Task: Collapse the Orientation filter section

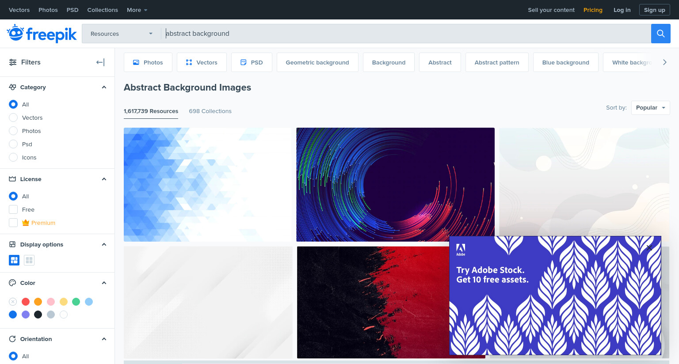Action: point(104,339)
